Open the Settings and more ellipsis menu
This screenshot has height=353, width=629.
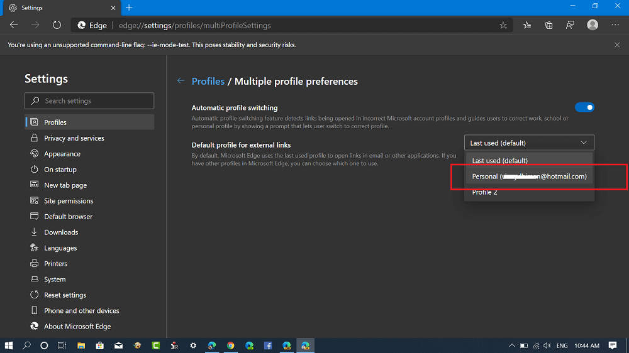coord(615,25)
